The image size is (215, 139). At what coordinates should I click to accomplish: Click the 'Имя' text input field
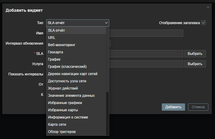tap(145, 33)
